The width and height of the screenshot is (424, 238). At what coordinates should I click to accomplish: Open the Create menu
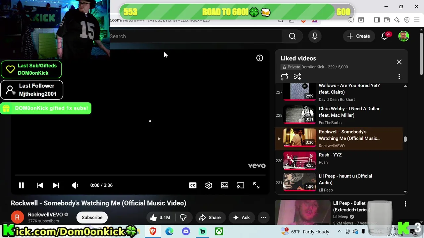tap(358, 36)
